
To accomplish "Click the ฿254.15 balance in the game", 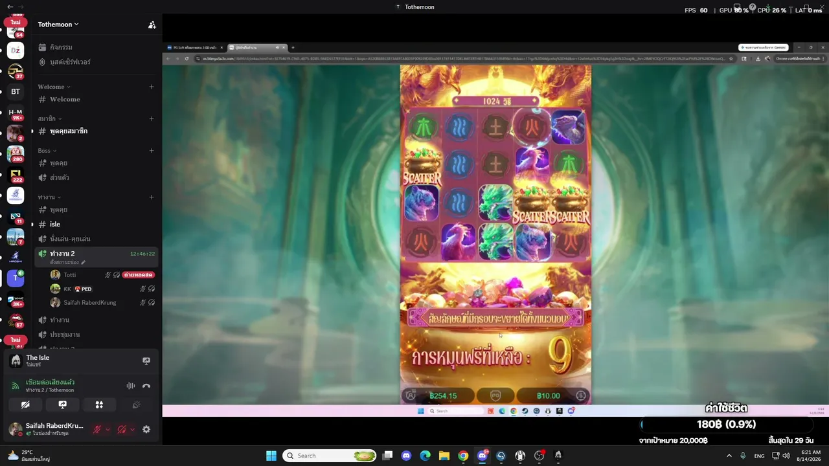I will click(443, 395).
